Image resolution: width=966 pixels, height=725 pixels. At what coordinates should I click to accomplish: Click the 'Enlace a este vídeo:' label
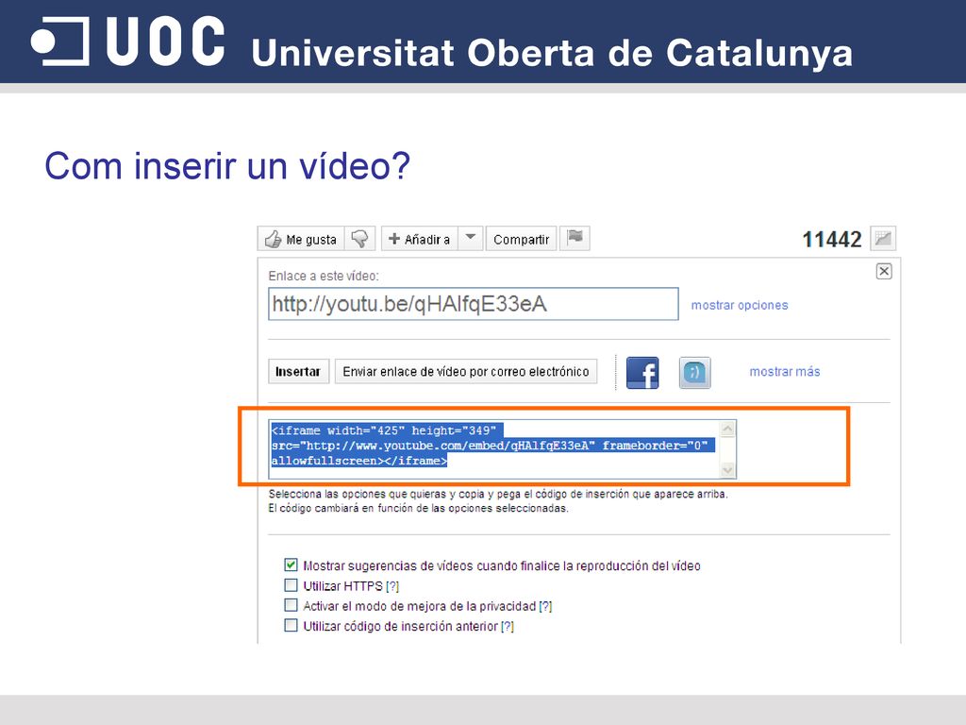[x=324, y=277]
